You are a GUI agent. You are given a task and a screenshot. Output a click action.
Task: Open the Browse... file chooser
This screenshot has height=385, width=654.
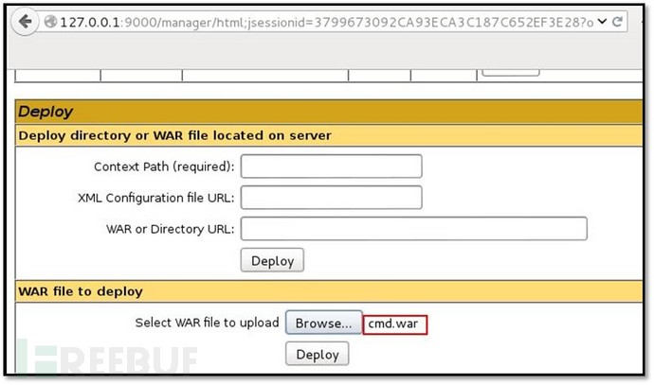pos(323,323)
